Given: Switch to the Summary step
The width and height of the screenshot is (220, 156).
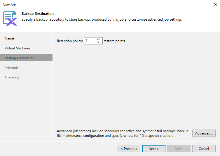Looking at the screenshot, I should (12, 78).
